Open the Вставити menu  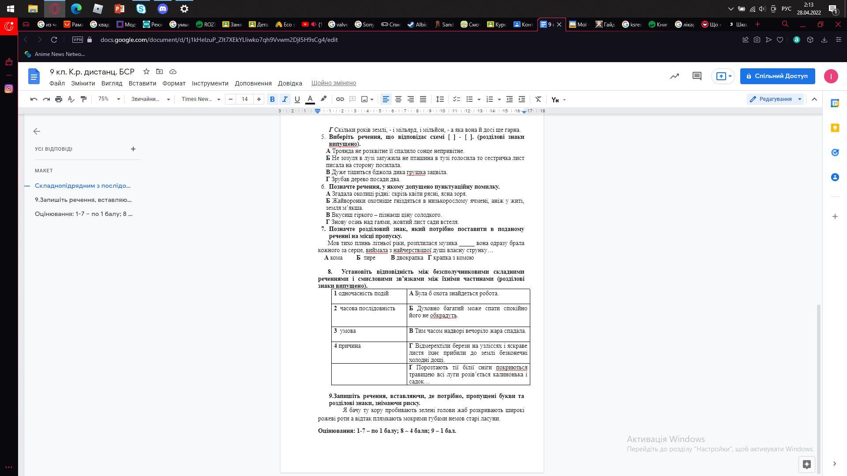tap(142, 83)
